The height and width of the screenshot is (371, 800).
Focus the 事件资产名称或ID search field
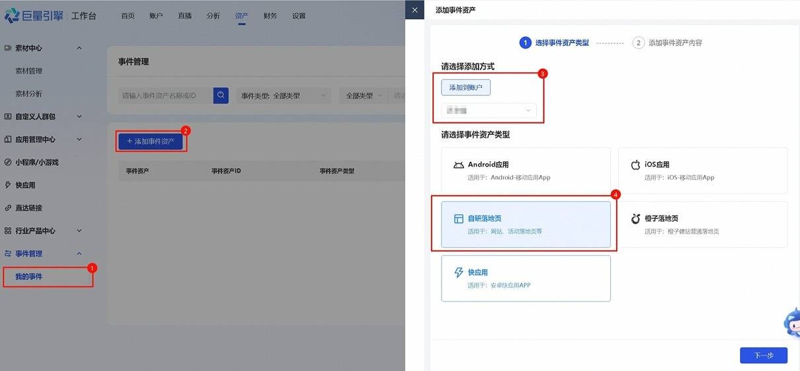[x=166, y=96]
